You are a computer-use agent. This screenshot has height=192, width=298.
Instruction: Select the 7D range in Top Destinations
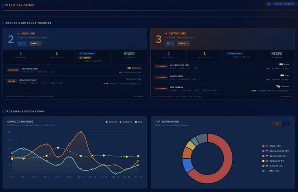tap(277, 123)
